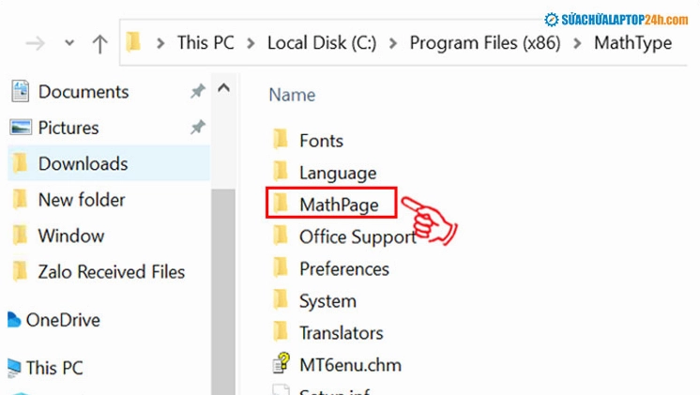Open New folder in navigation pane
Viewport: 700px width, 395px height.
82,200
